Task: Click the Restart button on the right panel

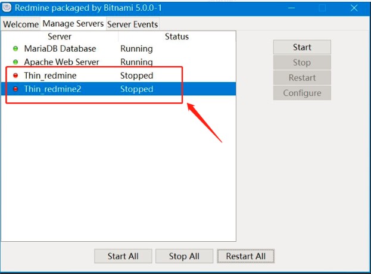Action: click(302, 77)
